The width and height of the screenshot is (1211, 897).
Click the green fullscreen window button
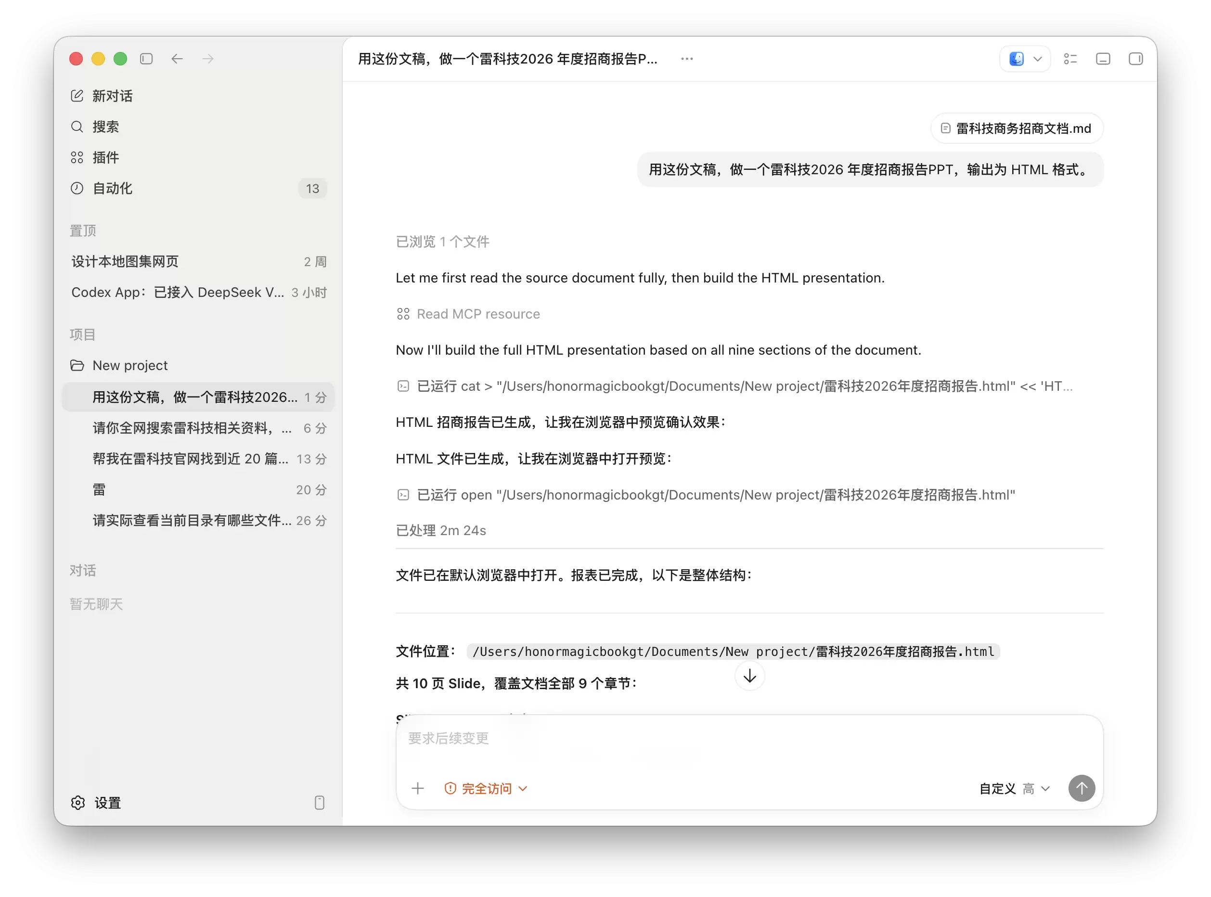[120, 59]
